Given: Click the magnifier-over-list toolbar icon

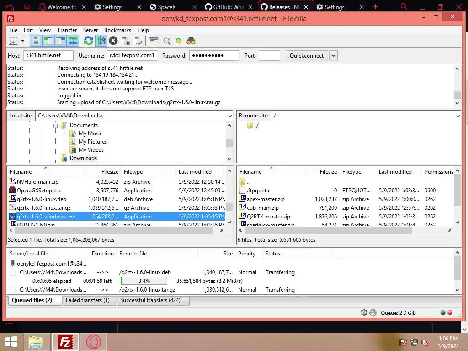Looking at the screenshot, I should point(166,41).
